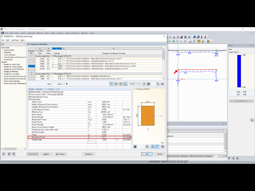Toggle the fourth highlighted result diagram button

125,84
